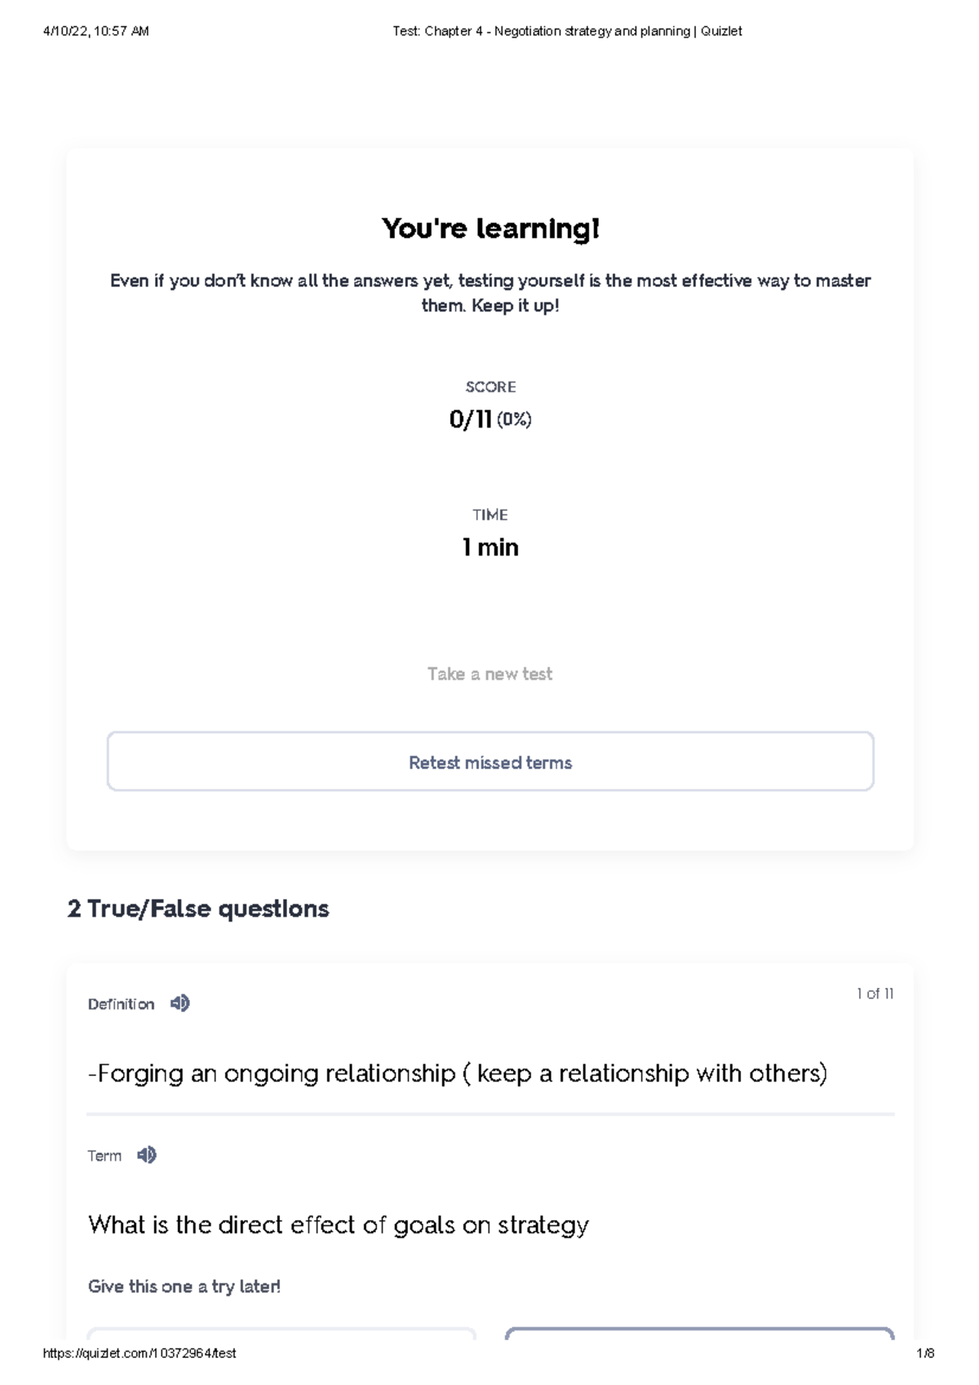Click the Retest missed terms button
This screenshot has height=1385, width=979.
490,762
